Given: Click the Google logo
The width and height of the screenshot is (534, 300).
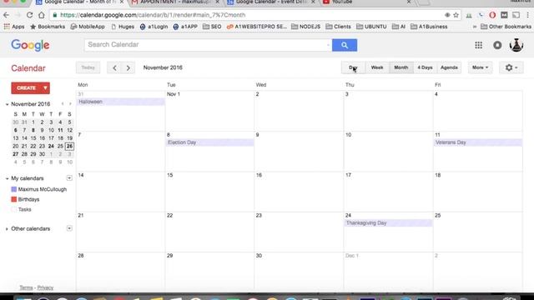Looking at the screenshot, I should point(30,45).
